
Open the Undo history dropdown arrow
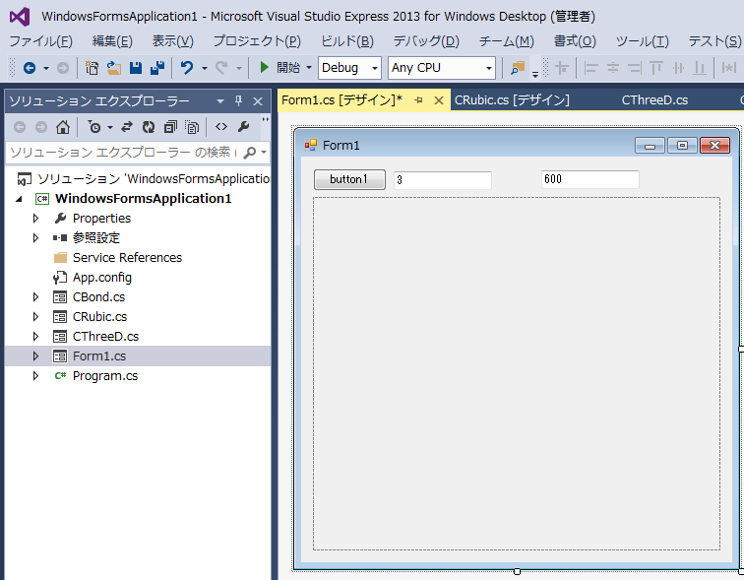click(x=205, y=68)
